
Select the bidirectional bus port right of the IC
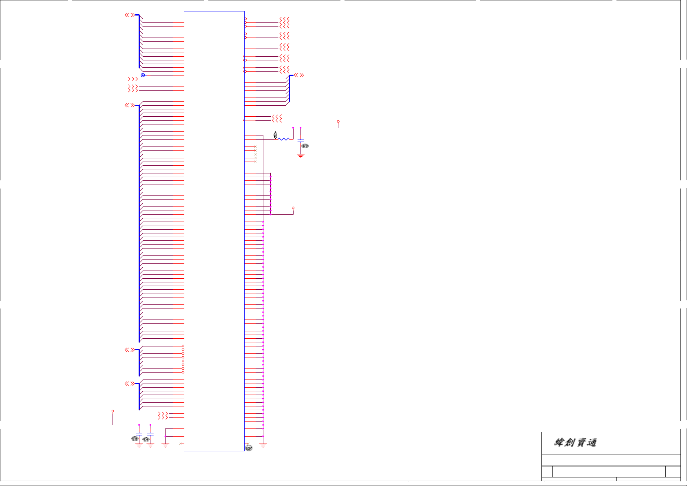point(299,75)
